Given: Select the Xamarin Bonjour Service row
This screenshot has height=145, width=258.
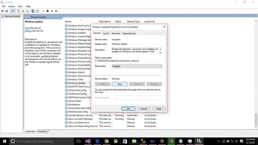Looking at the screenshot, I should 80,116.
